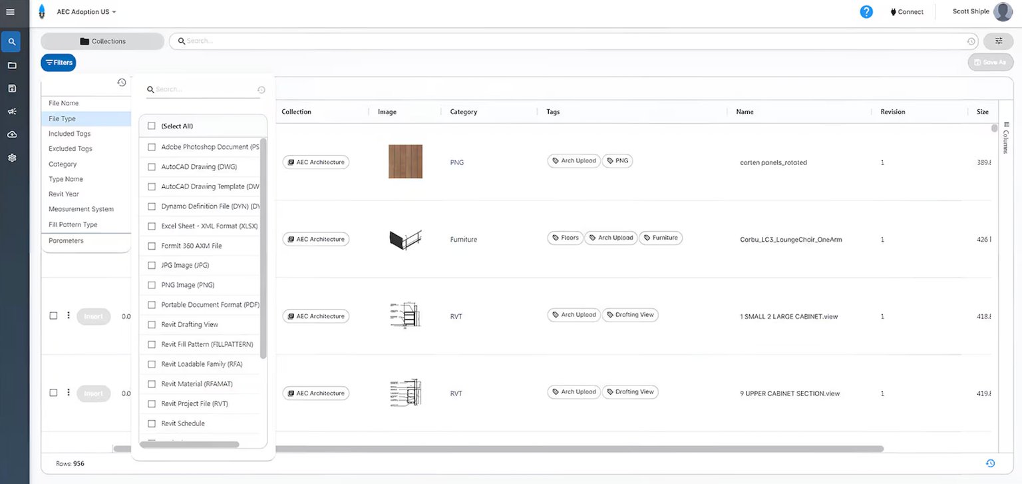Enable the Revit Project File (RVT) checkbox
The height and width of the screenshot is (484, 1022).
tap(151, 403)
